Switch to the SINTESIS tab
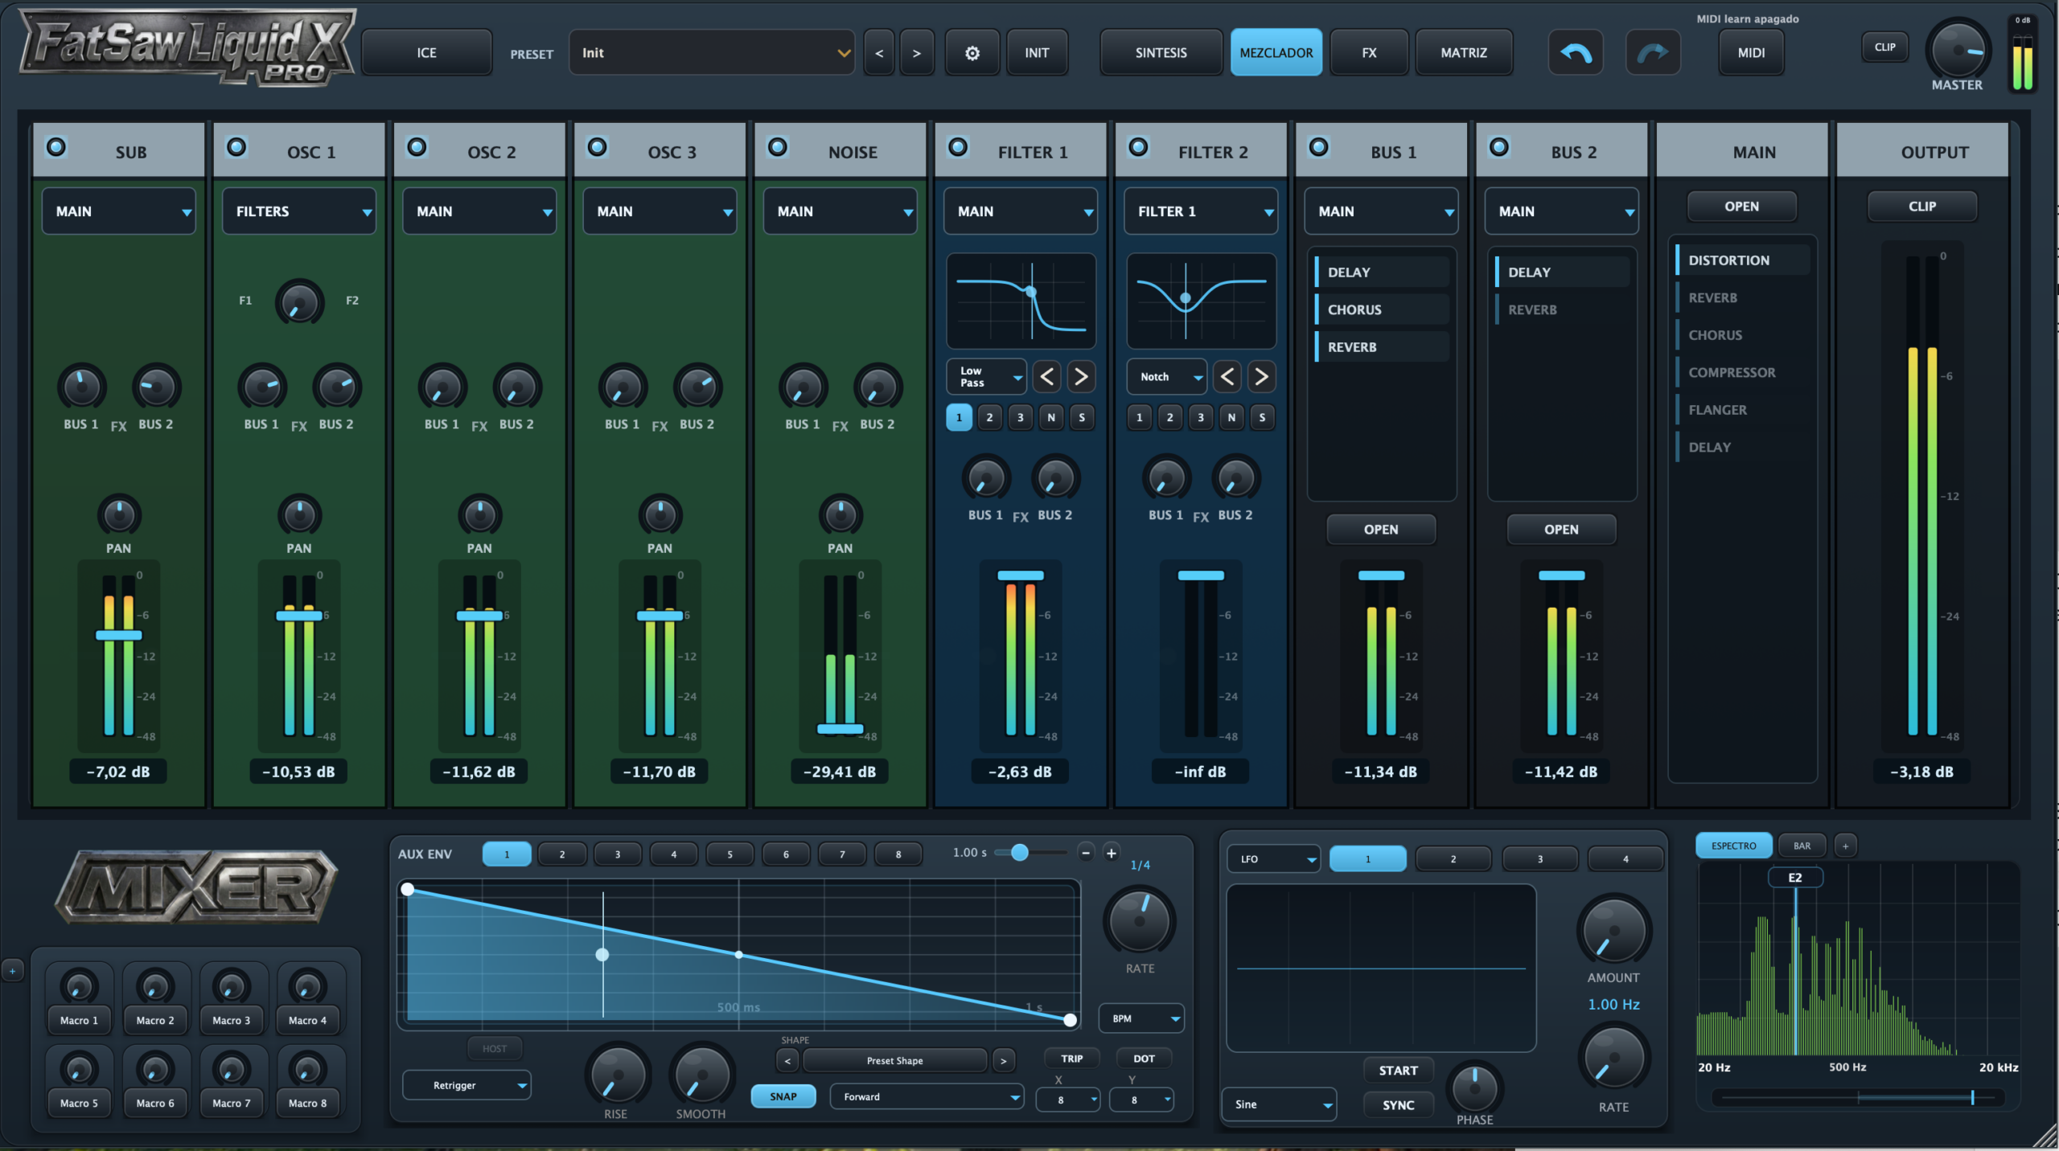Viewport: 2059px width, 1151px height. [x=1161, y=53]
